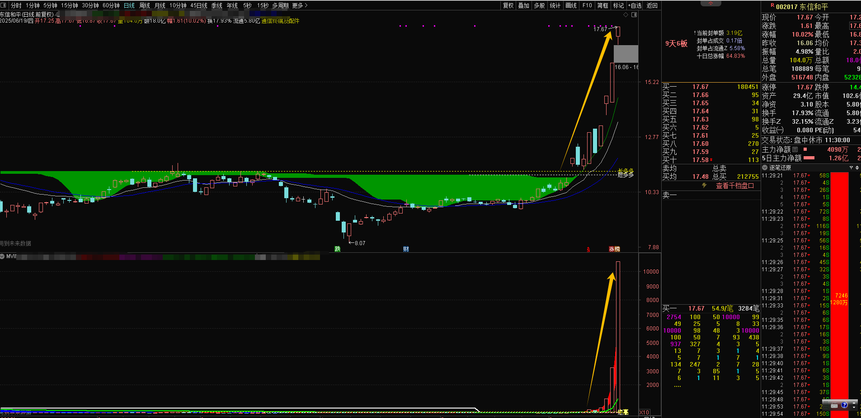This screenshot has width=861, height=418.
Task: Click the 主力净额 detail icon
Action: coord(795,149)
